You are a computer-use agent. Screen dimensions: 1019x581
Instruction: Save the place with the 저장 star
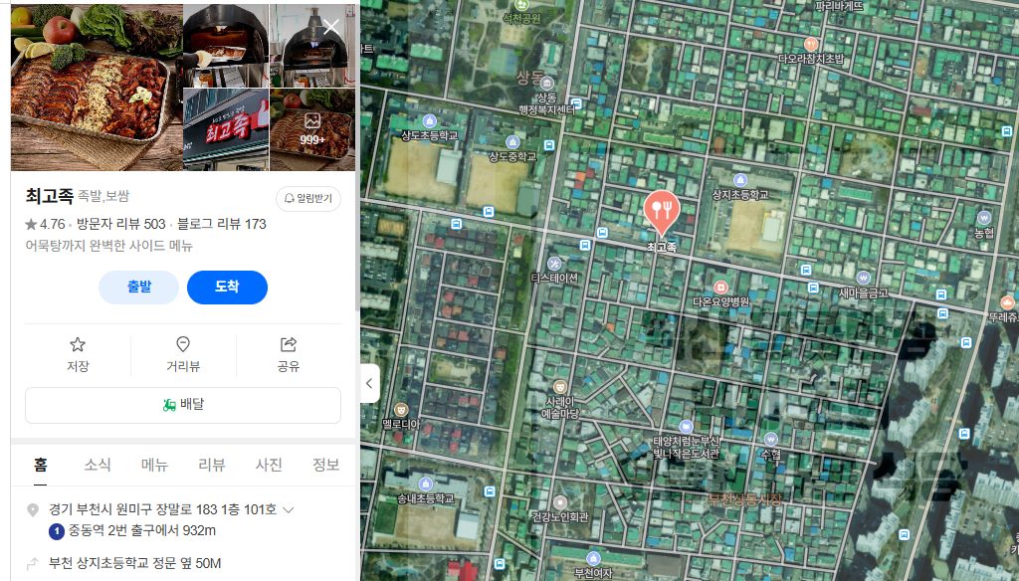[78, 355]
